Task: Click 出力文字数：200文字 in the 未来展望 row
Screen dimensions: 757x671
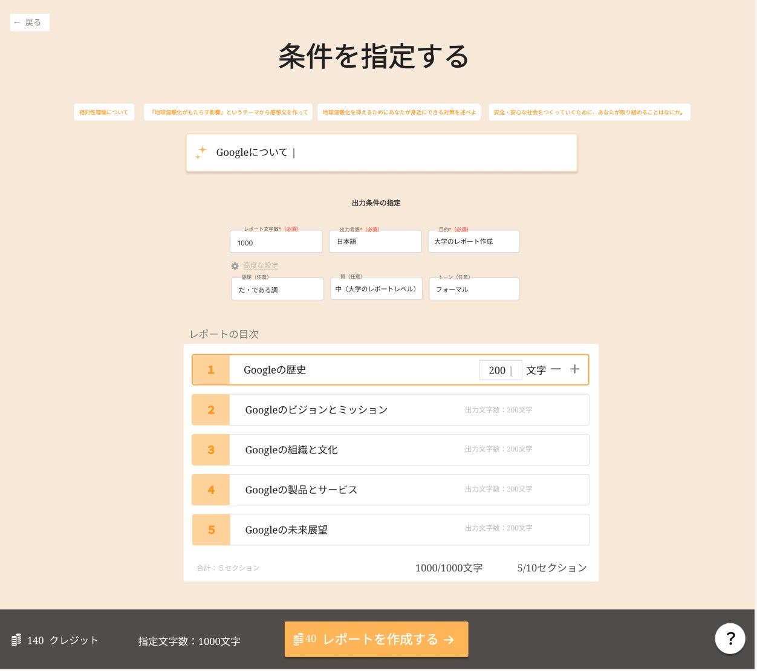Action: 499,528
